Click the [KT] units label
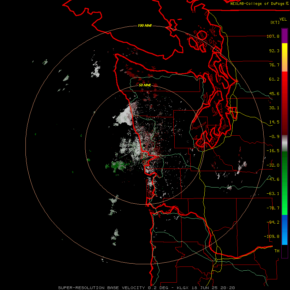This screenshot has height=290, width=290. (275, 22)
